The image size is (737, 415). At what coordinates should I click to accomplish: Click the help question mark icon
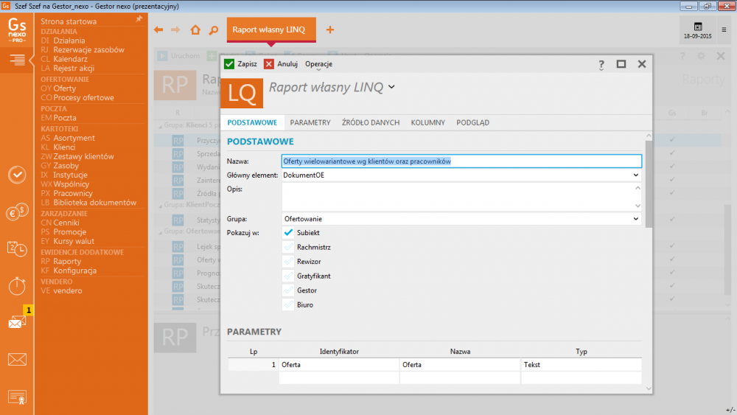601,64
